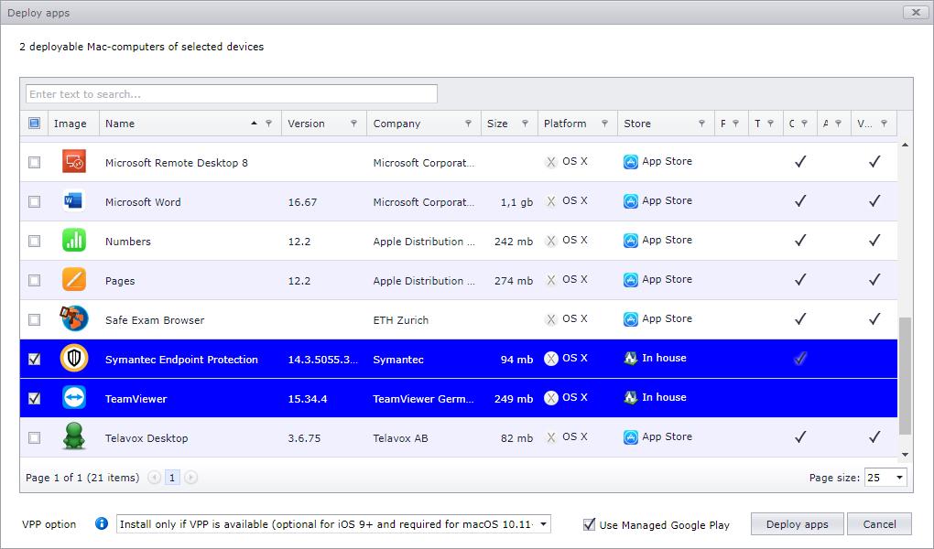Click the TeamViewer app icon

74,397
